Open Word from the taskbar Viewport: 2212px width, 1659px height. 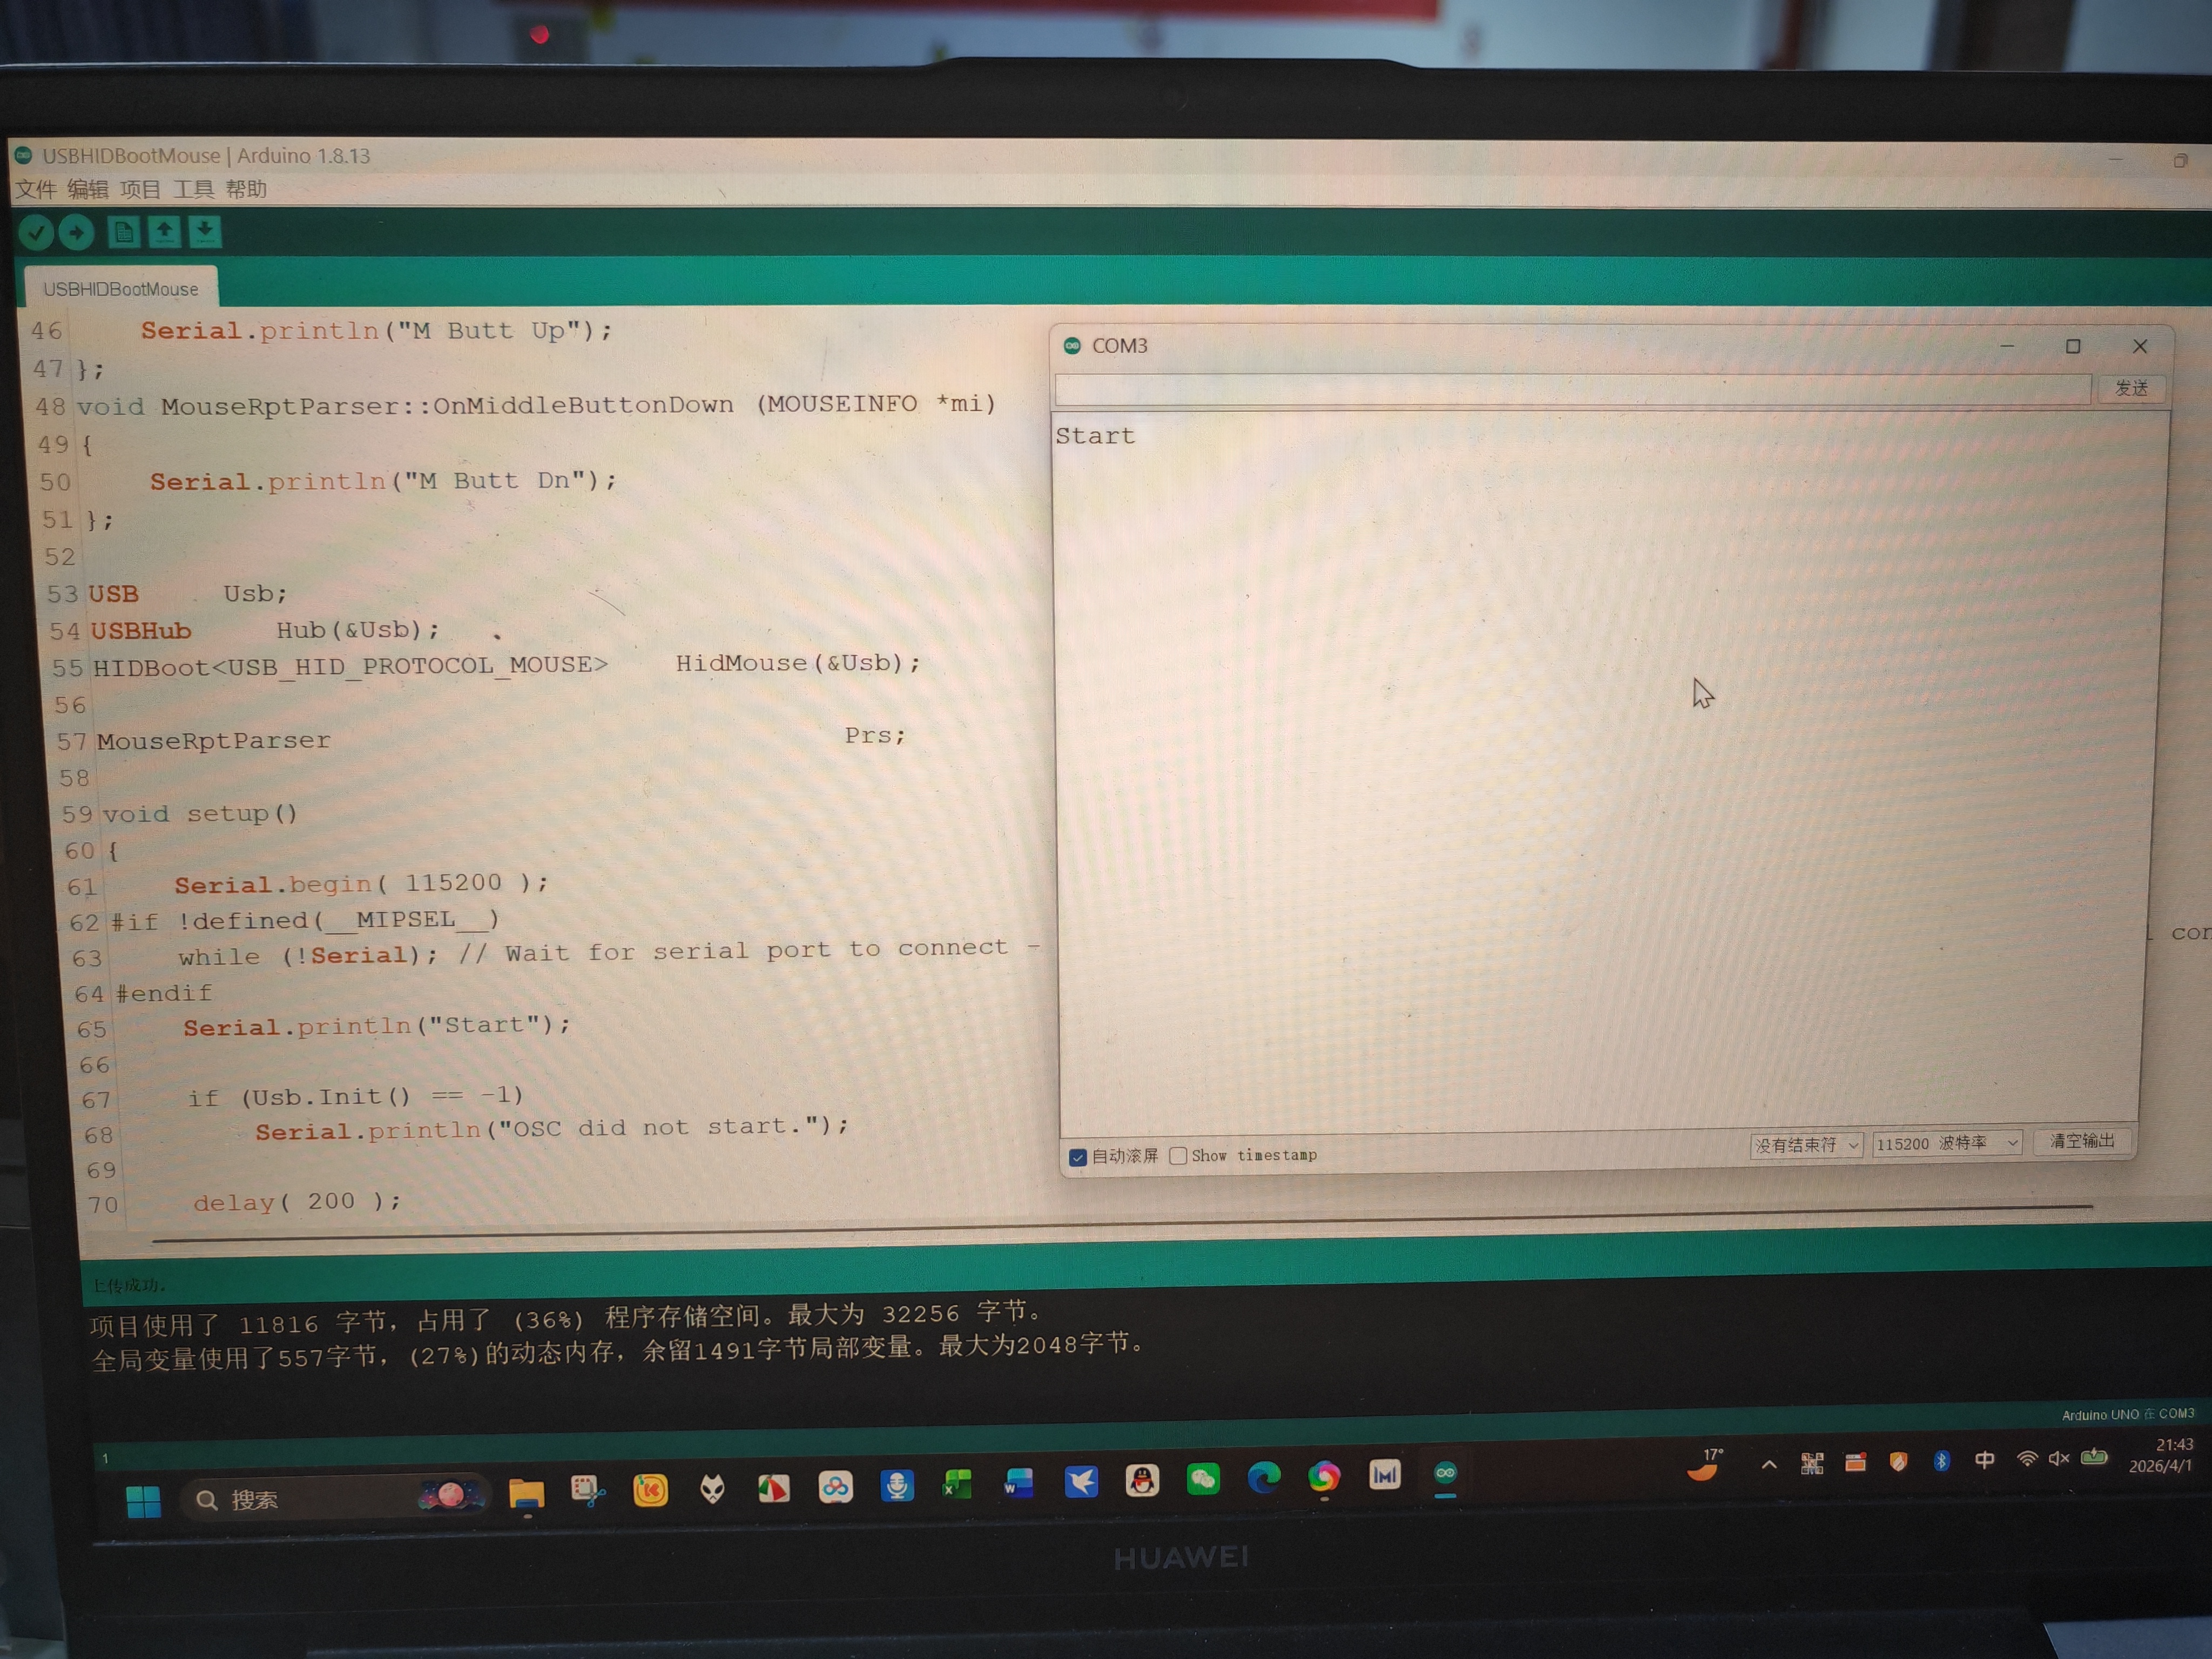1018,1483
